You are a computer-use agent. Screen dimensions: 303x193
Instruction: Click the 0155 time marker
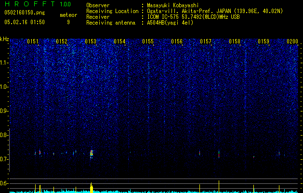148,41
